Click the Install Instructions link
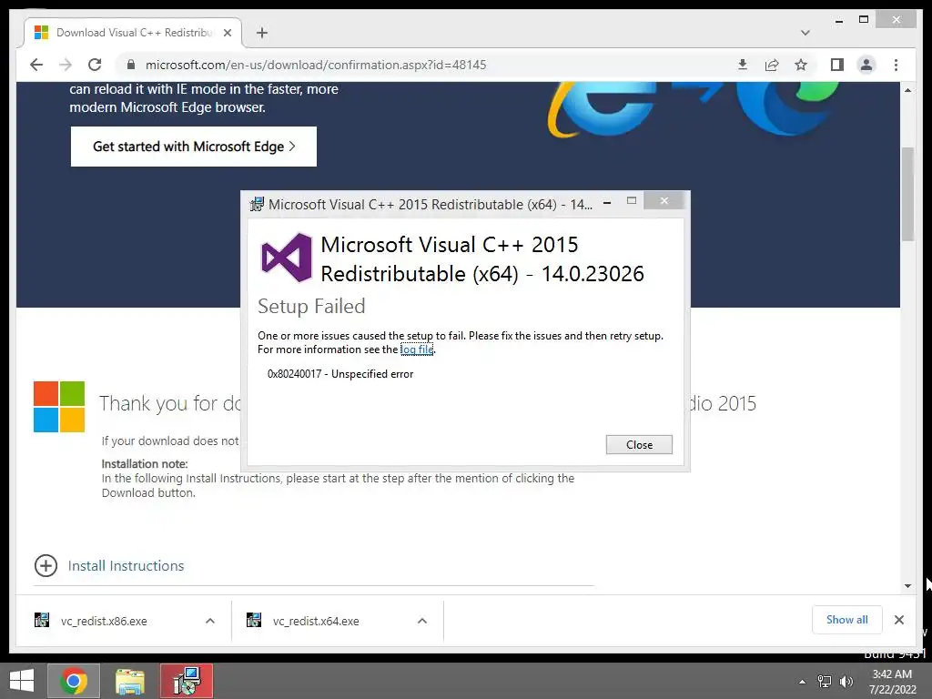 [x=126, y=566]
